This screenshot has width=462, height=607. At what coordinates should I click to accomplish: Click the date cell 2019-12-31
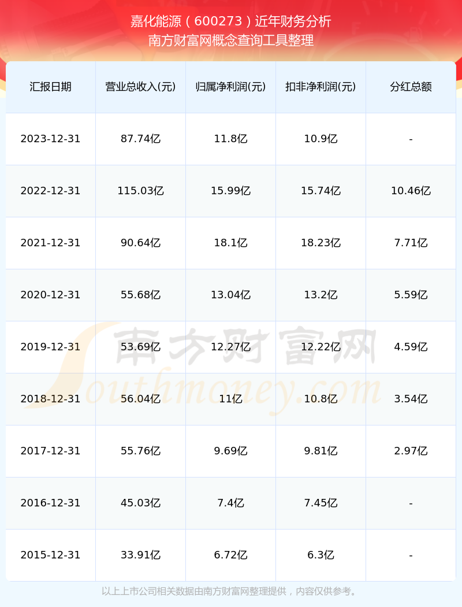[x=51, y=347]
